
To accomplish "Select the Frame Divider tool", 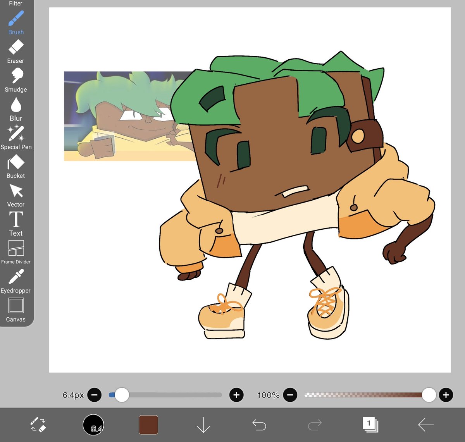I will point(16,253).
